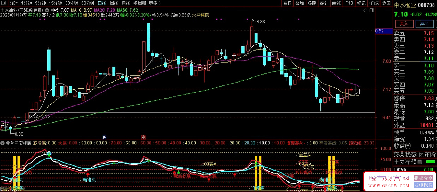
Task: Switch to 分时 intraday view
Action: 13,3
